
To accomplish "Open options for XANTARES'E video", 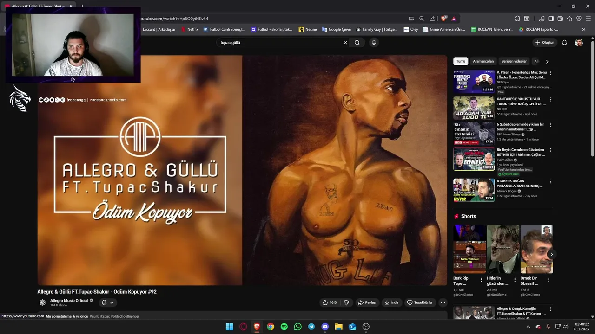I will 551,99.
